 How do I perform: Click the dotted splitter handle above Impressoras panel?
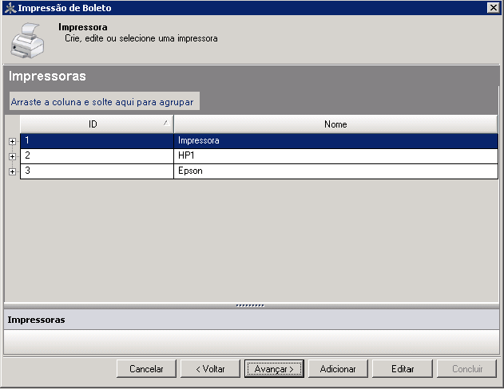[x=250, y=305]
